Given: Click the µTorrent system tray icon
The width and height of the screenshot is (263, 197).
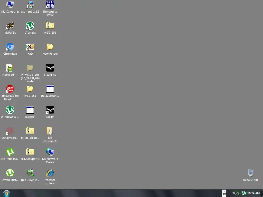Looking at the screenshot, I should point(243,193).
